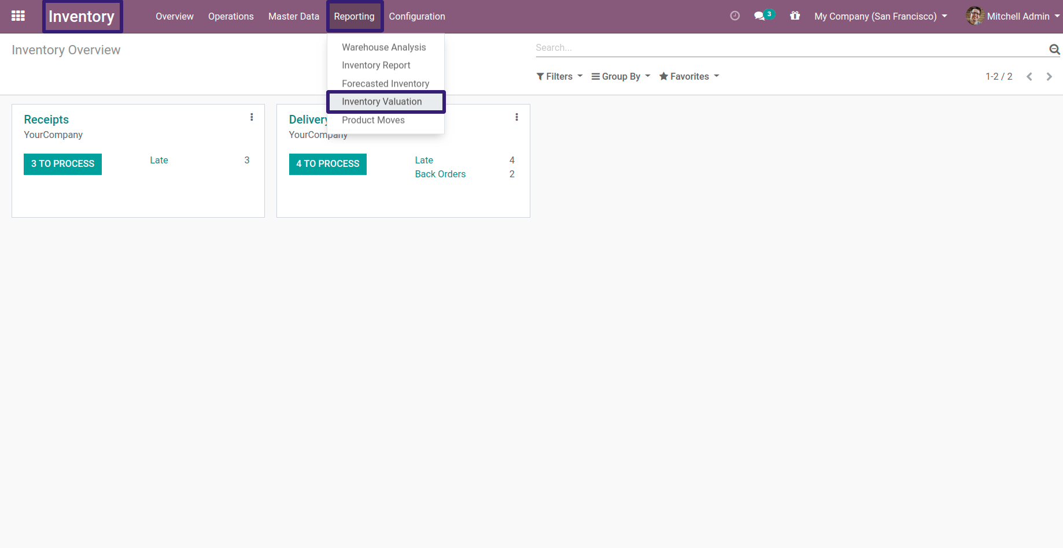The height and width of the screenshot is (548, 1063).
Task: Click the Late count 3 on Receipts
Action: click(x=247, y=160)
